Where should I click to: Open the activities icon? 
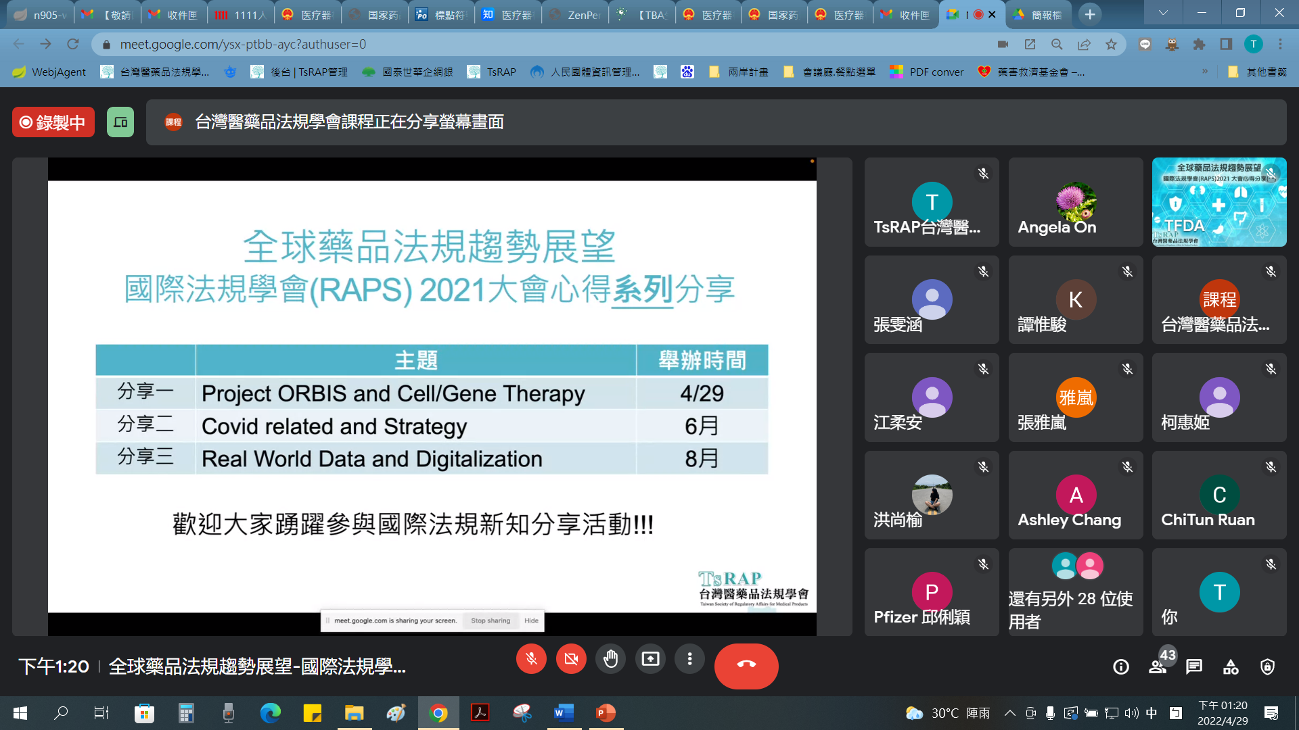[1231, 667]
